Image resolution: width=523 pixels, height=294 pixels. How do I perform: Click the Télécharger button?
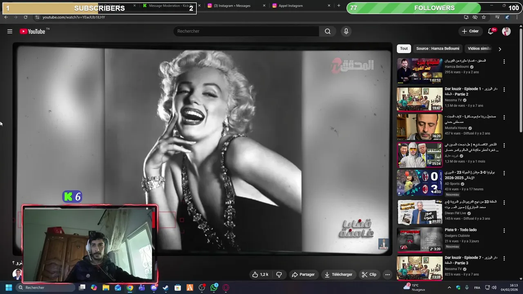pos(338,274)
